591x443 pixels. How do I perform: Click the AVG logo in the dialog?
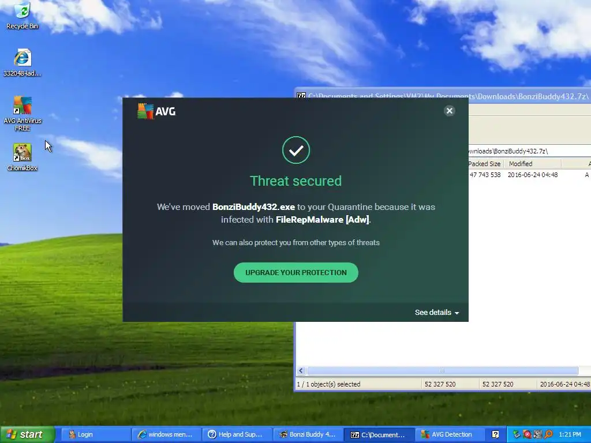click(x=156, y=111)
